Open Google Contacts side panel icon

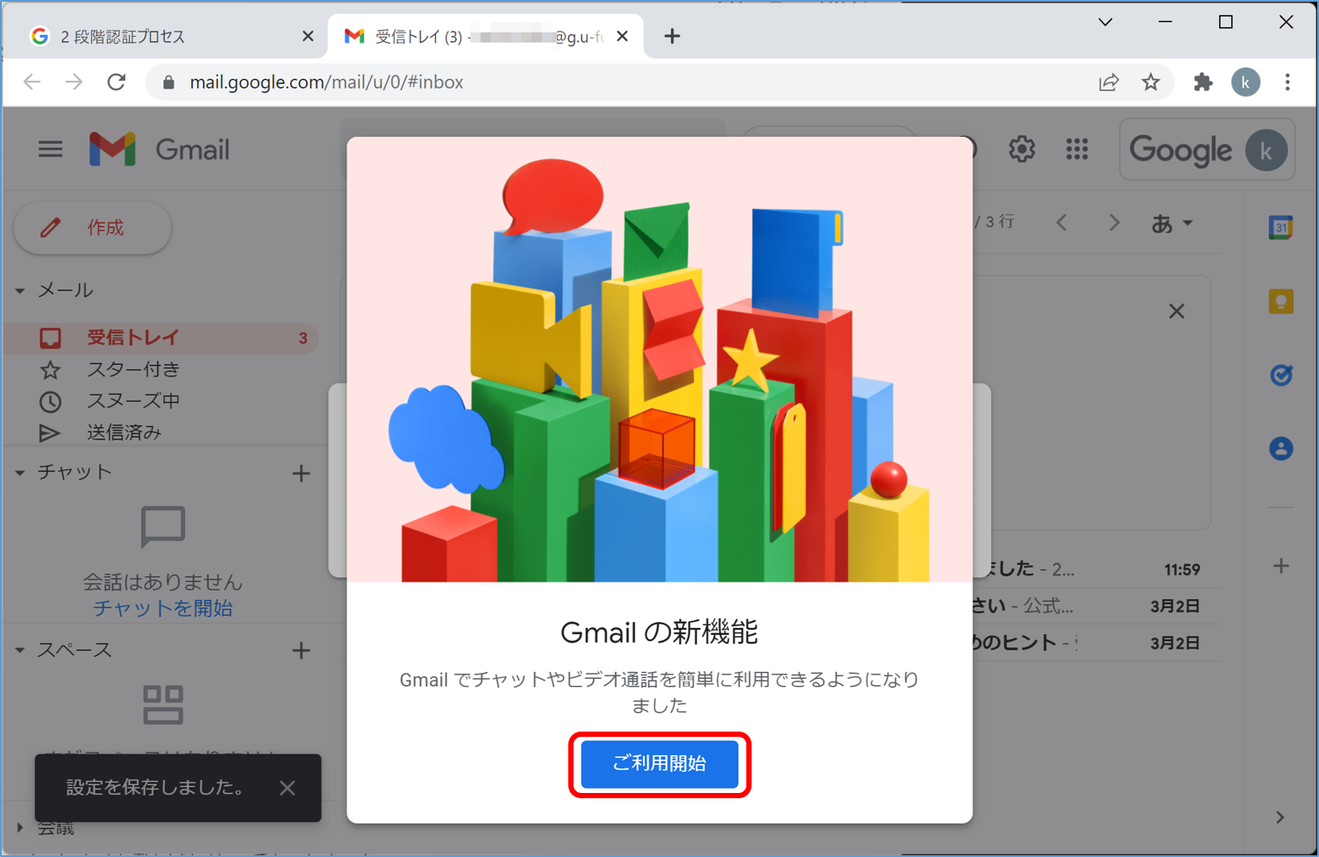(1281, 448)
